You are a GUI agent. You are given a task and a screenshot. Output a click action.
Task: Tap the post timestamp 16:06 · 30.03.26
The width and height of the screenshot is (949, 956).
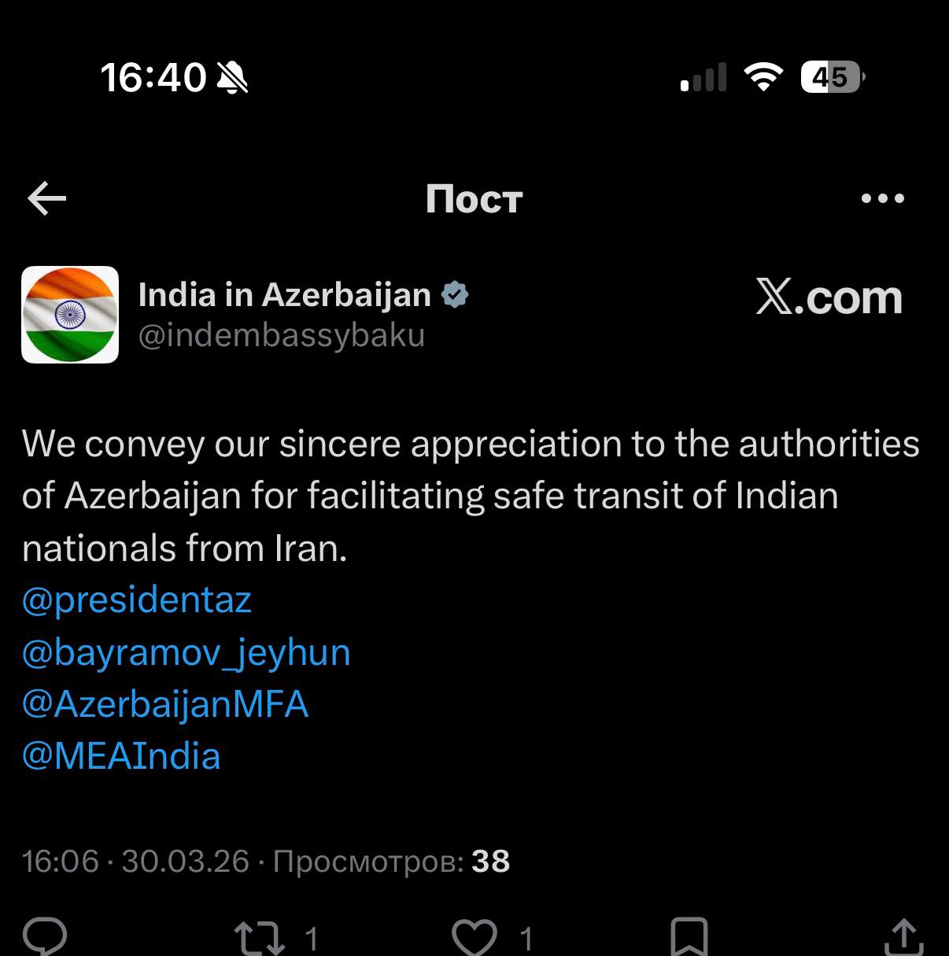tap(135, 862)
